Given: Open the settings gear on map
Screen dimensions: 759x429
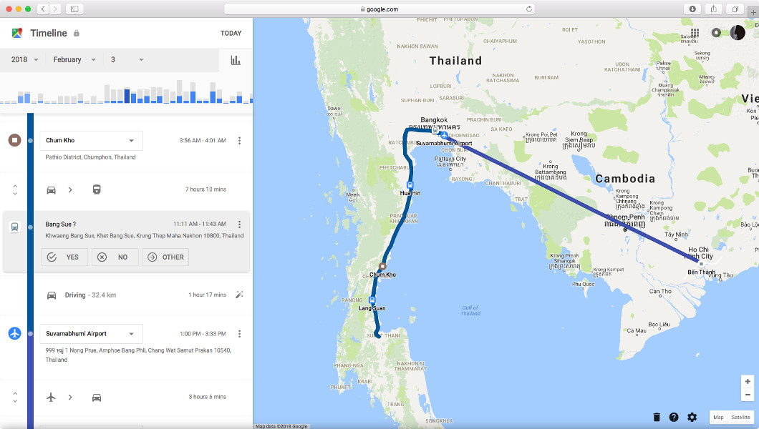Looking at the screenshot, I should [692, 417].
